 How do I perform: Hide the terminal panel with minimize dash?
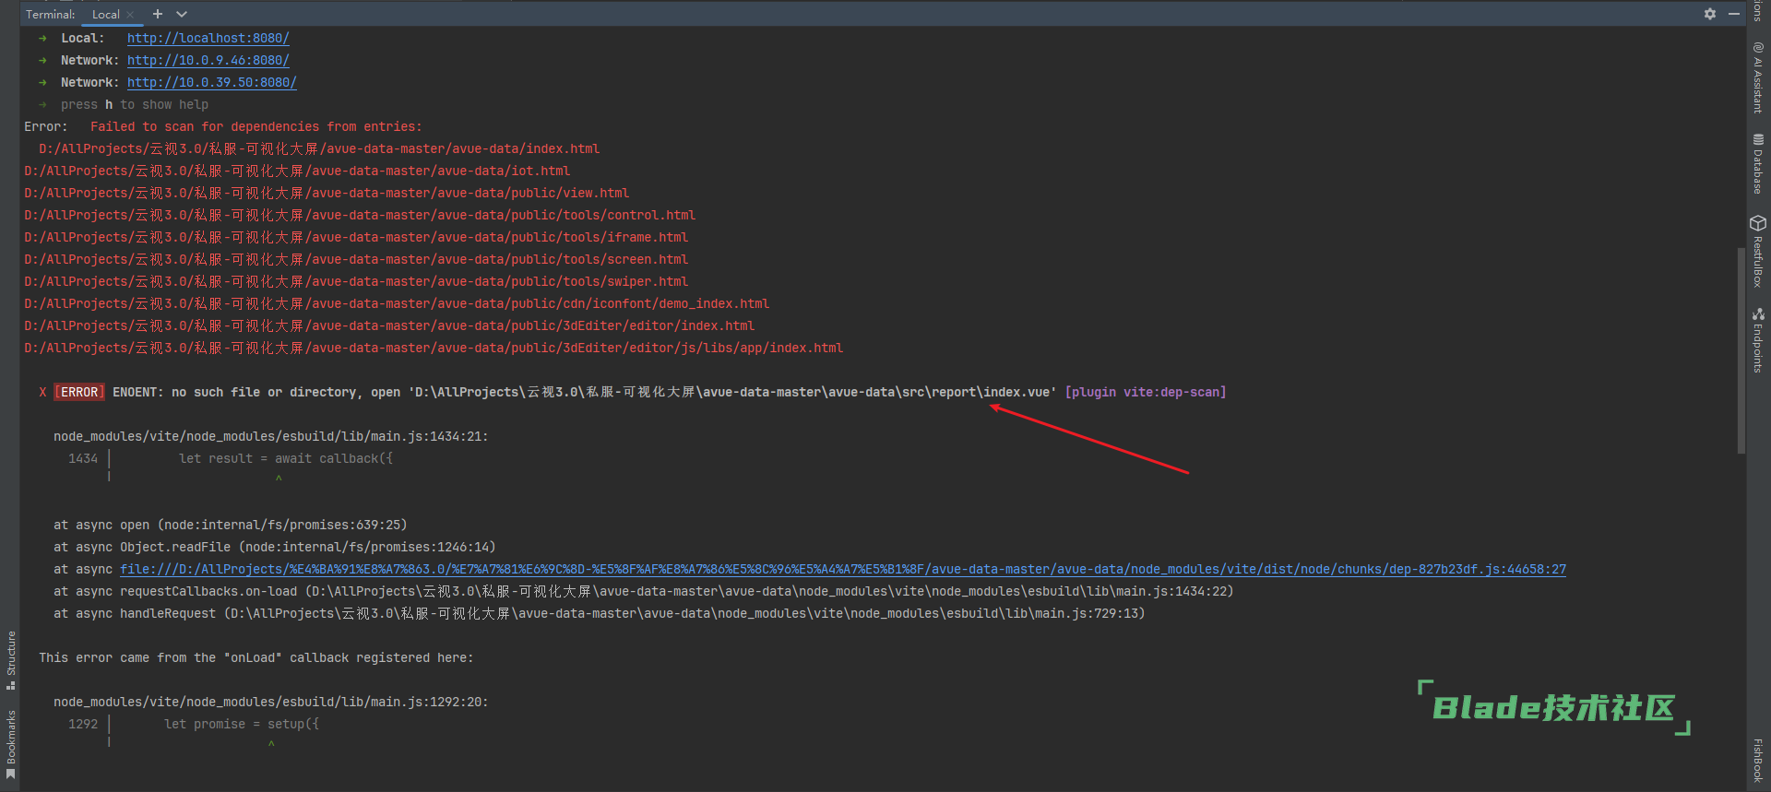(x=1733, y=14)
